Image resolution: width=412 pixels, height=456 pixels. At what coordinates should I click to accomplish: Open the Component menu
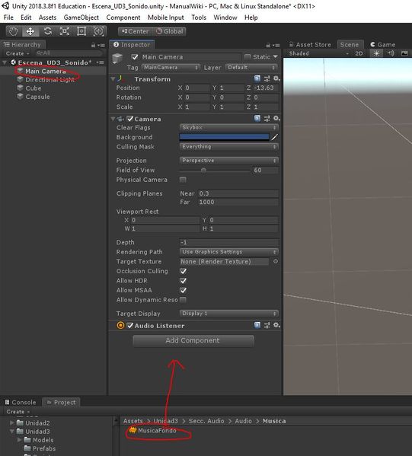(123, 18)
